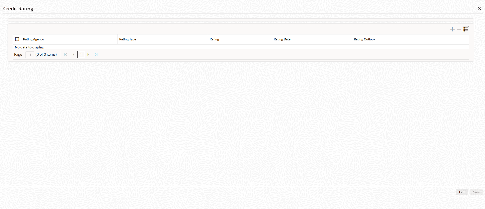Go to last page arrow
The height and width of the screenshot is (209, 485).
[x=96, y=55]
